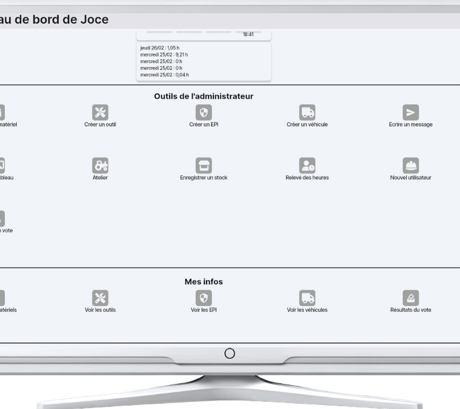
Task: Click the 18:41 time text
Action: coord(248,34)
